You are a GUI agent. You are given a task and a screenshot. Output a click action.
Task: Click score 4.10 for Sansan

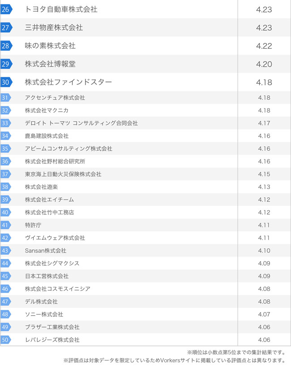click(264, 251)
